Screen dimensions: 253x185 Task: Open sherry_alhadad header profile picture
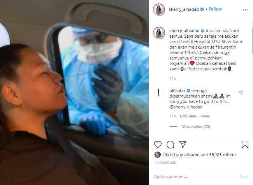coord(159,10)
